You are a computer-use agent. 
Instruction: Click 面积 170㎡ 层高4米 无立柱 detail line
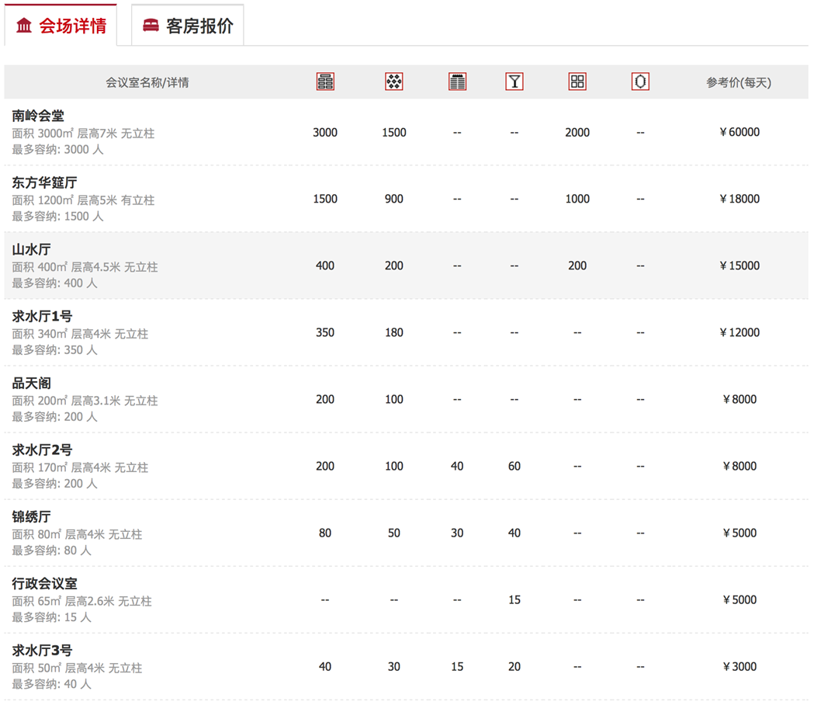80,467
